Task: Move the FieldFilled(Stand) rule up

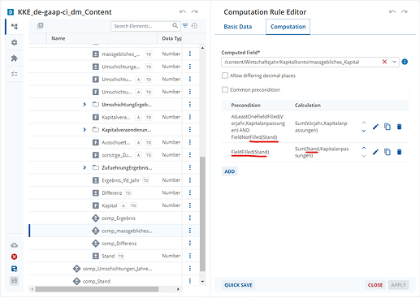Action: 364,148
